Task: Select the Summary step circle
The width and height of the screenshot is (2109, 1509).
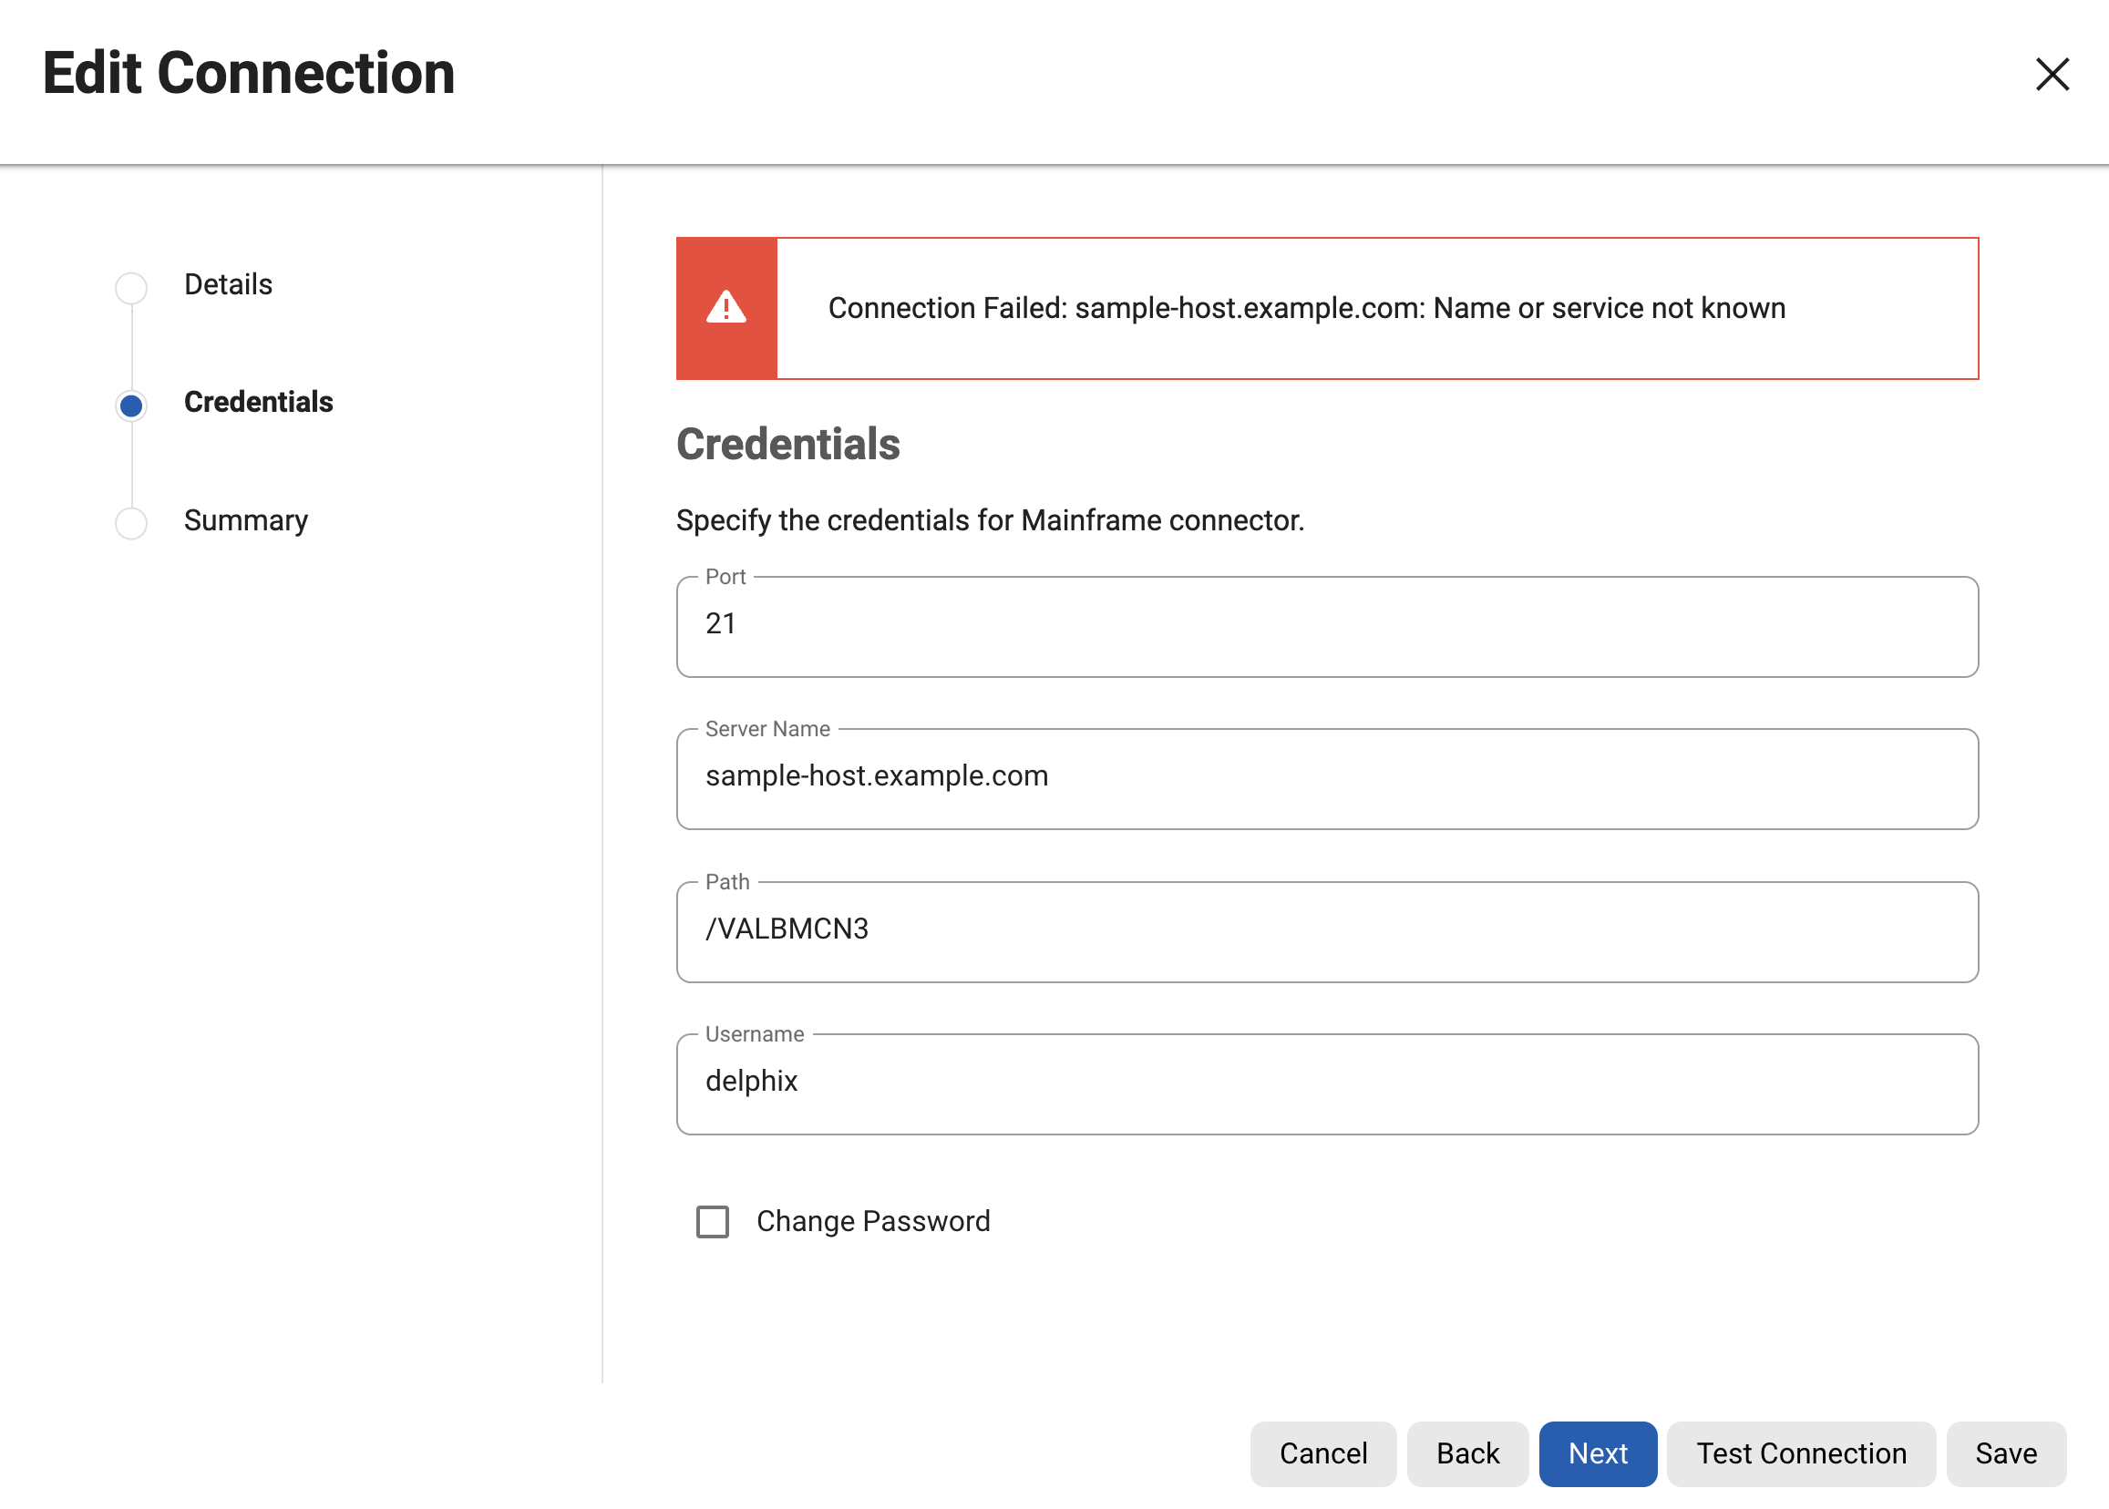Action: [x=131, y=523]
